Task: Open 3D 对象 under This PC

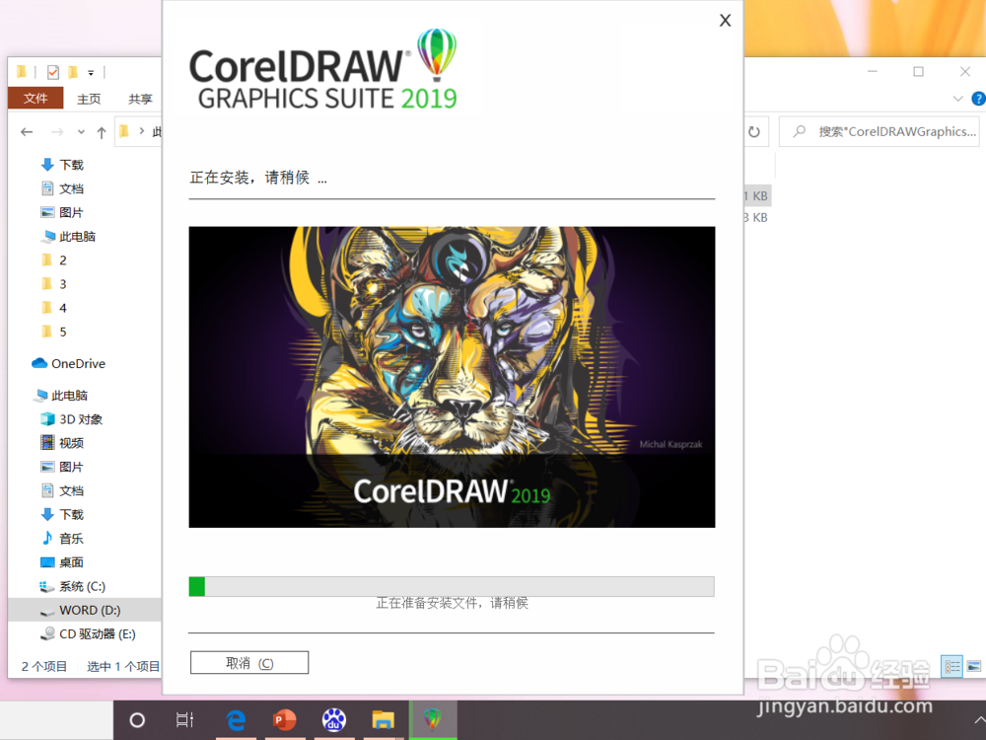Action: 71,419
